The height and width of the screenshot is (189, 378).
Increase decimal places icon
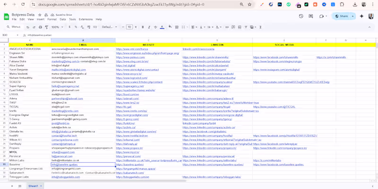[x=88, y=27]
